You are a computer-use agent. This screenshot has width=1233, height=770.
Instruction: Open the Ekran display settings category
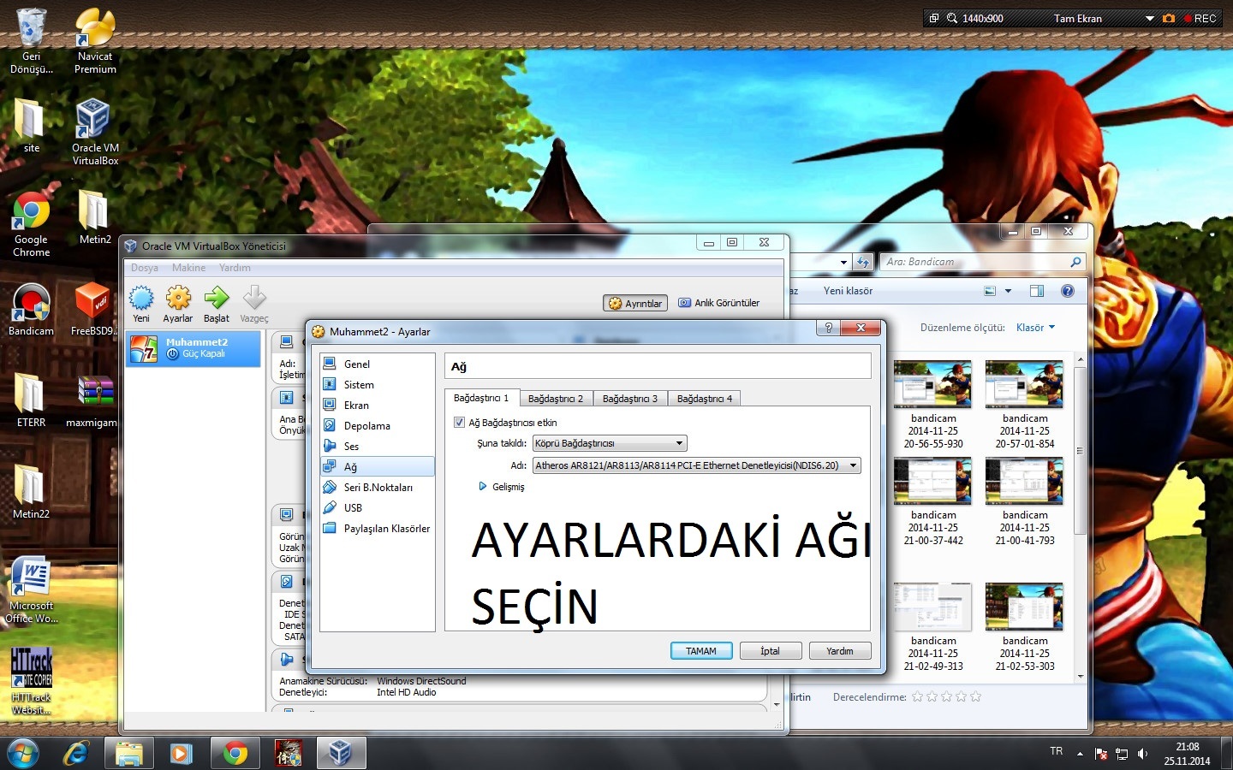pyautogui.click(x=377, y=405)
